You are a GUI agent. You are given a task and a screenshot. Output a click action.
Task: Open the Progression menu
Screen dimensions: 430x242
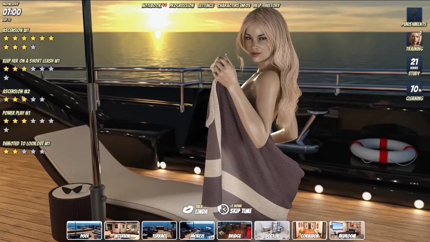click(182, 5)
